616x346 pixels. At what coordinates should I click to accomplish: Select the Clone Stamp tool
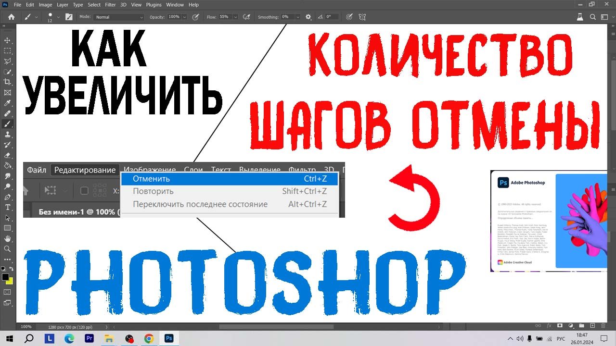[x=7, y=135]
